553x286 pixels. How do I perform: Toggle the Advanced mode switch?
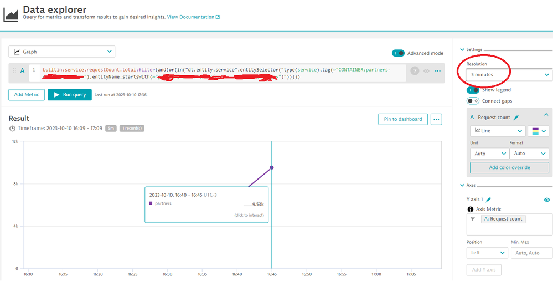398,53
